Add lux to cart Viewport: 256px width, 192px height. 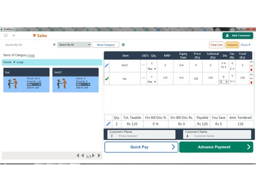[x=33, y=88]
